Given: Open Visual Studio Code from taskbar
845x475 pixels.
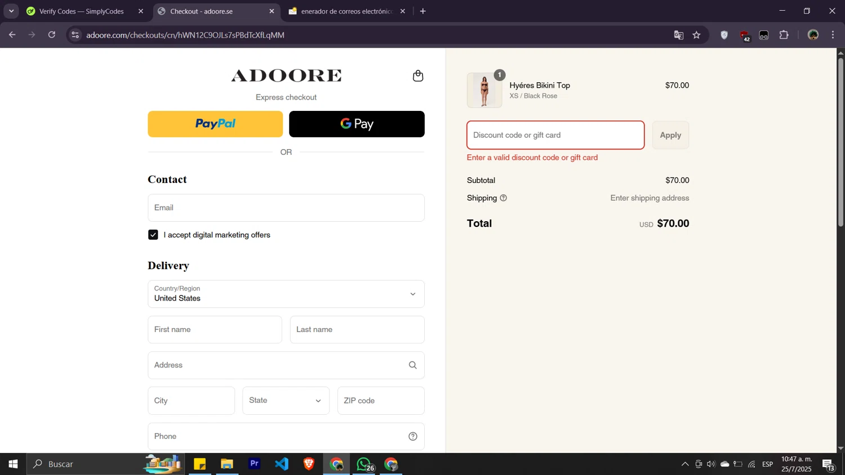Looking at the screenshot, I should (x=282, y=464).
